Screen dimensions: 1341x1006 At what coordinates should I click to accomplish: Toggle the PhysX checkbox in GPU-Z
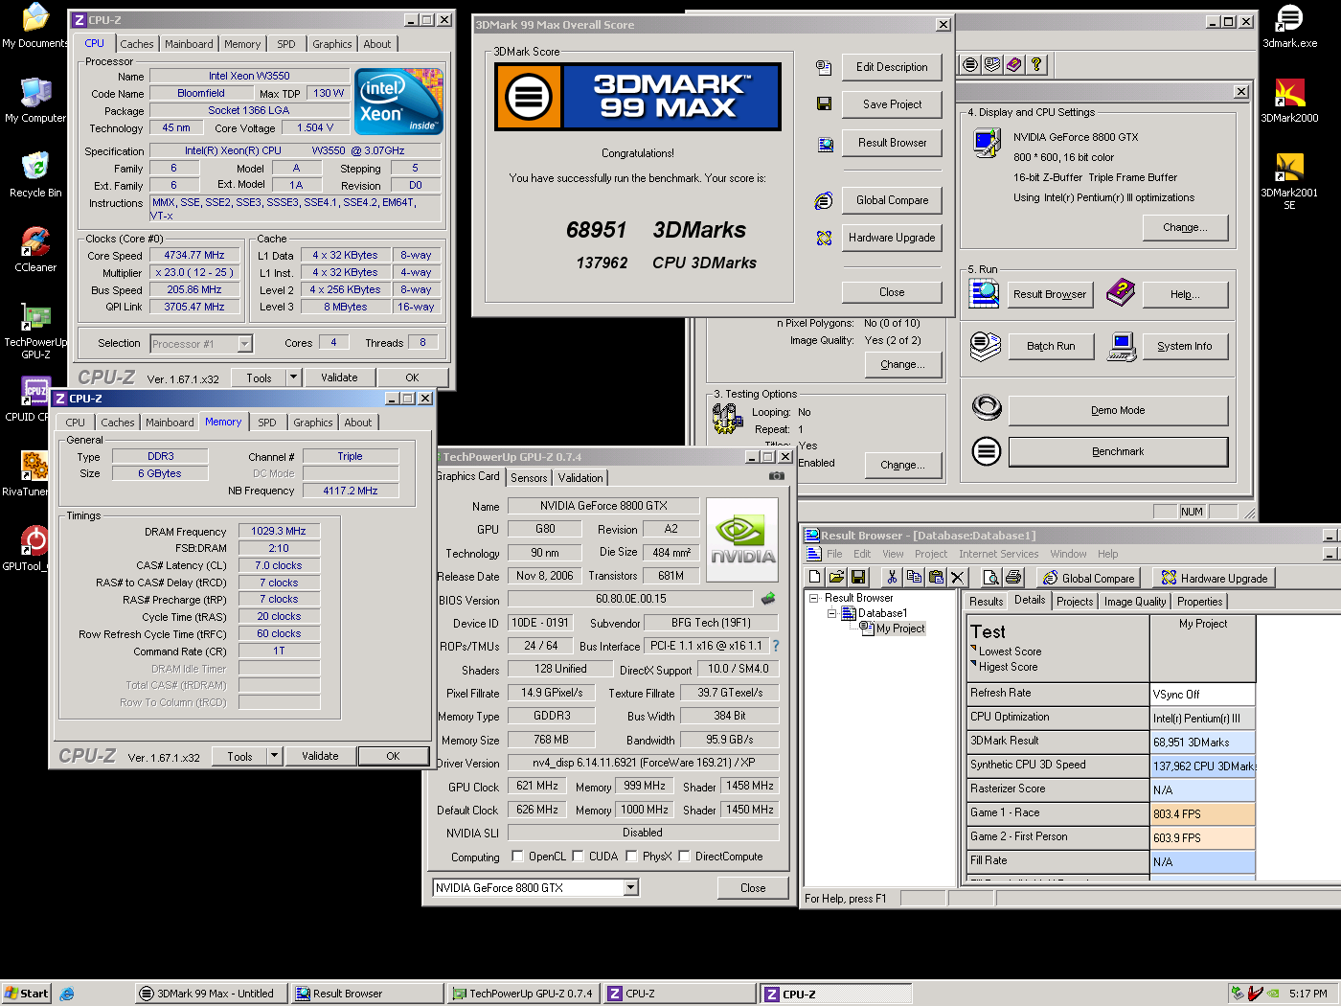[x=632, y=857]
